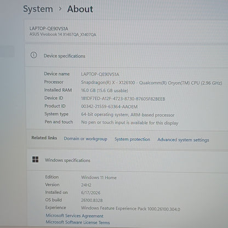
Task: Click the Pen and touch label
Action: click(x=59, y=122)
